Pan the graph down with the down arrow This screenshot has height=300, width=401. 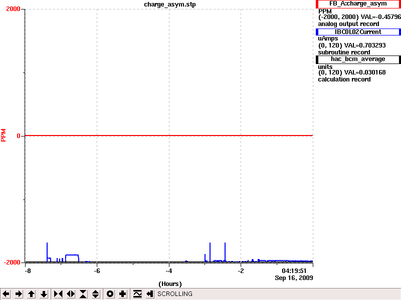click(x=44, y=294)
